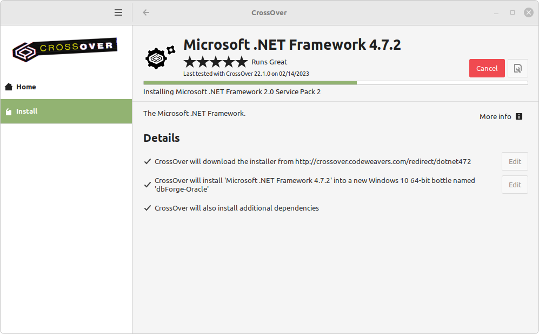Click the installation progress bar

(336, 83)
